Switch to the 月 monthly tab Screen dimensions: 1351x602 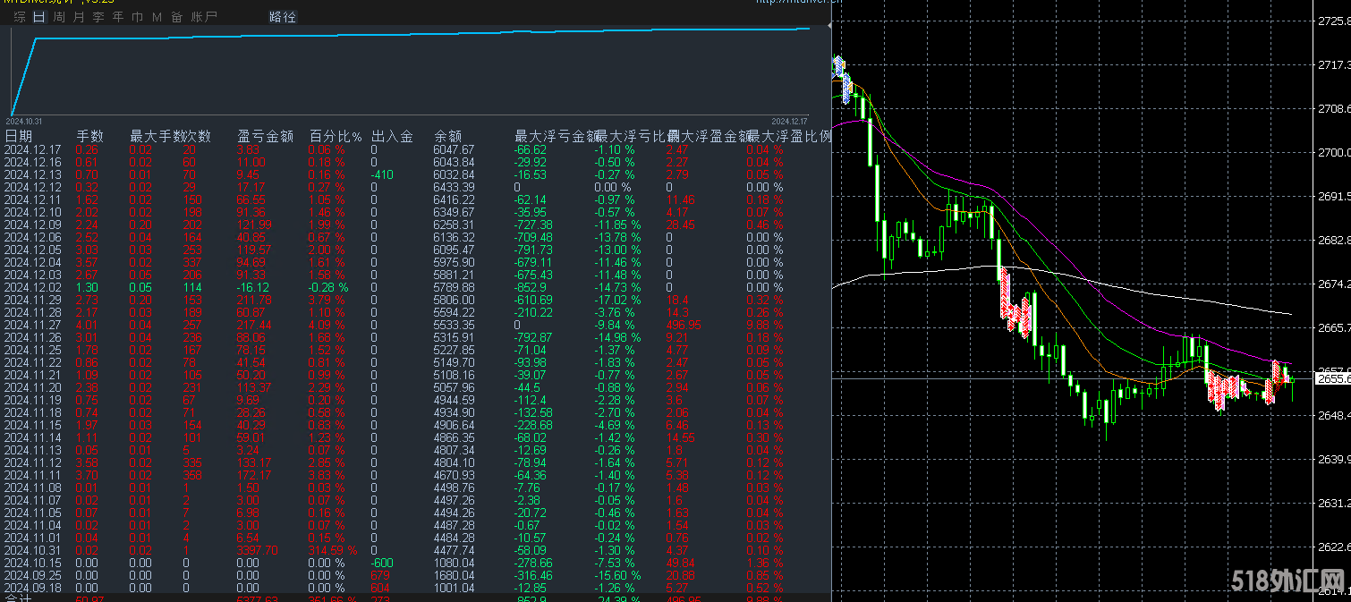(79, 17)
